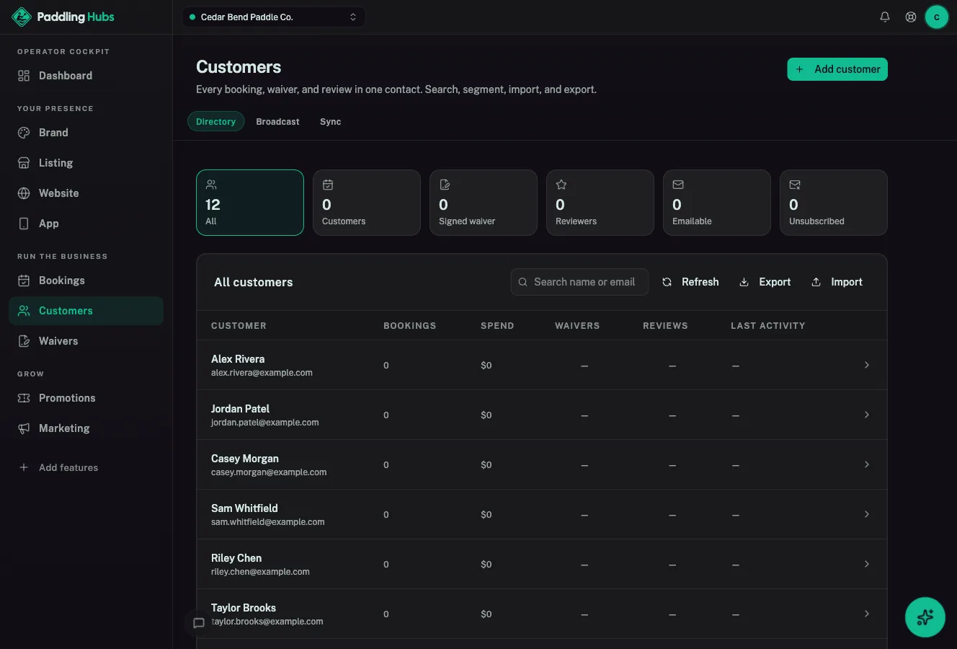Filter by the All 12 card
The image size is (957, 649).
pyautogui.click(x=250, y=203)
